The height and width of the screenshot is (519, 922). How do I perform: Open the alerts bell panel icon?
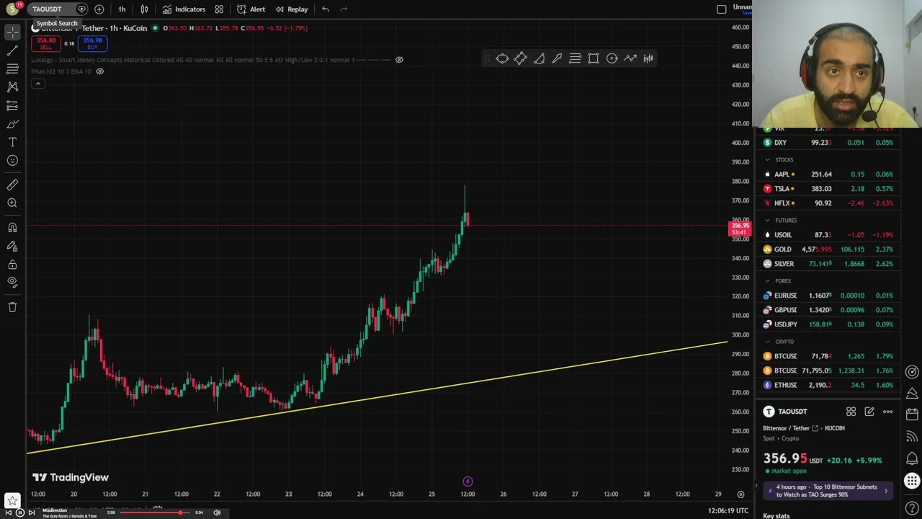[912, 458]
